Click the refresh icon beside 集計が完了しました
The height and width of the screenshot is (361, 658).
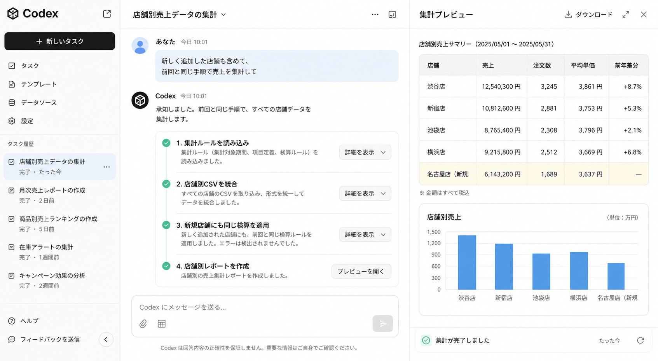pos(641,340)
